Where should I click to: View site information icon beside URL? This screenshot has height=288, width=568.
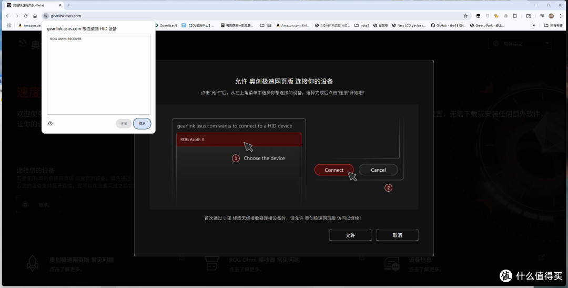[x=46, y=16]
